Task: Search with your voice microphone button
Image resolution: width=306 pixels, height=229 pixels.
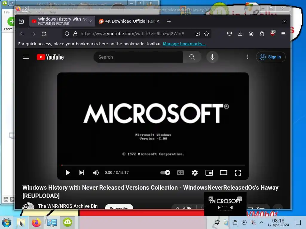Action: click(212, 57)
